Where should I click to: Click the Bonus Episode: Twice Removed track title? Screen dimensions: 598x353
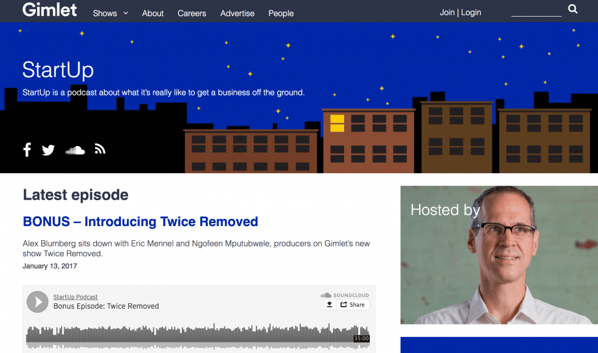(106, 306)
